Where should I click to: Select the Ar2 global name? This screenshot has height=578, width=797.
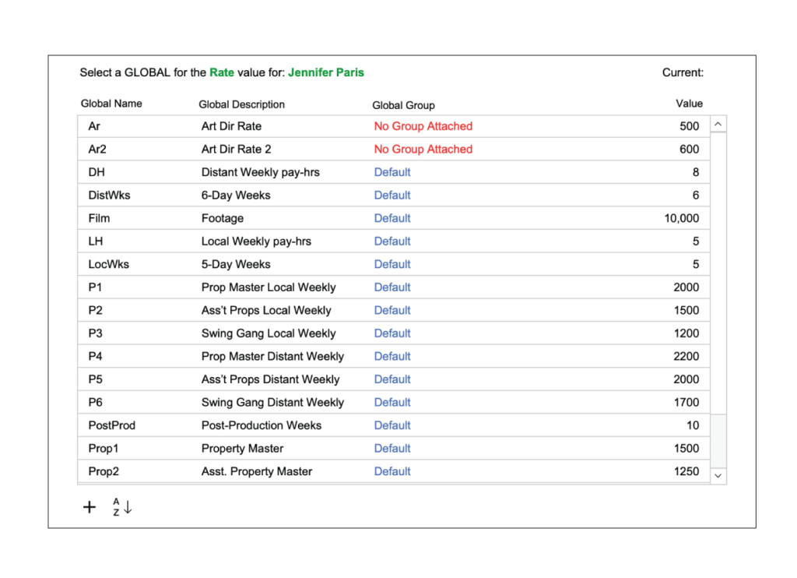click(97, 149)
